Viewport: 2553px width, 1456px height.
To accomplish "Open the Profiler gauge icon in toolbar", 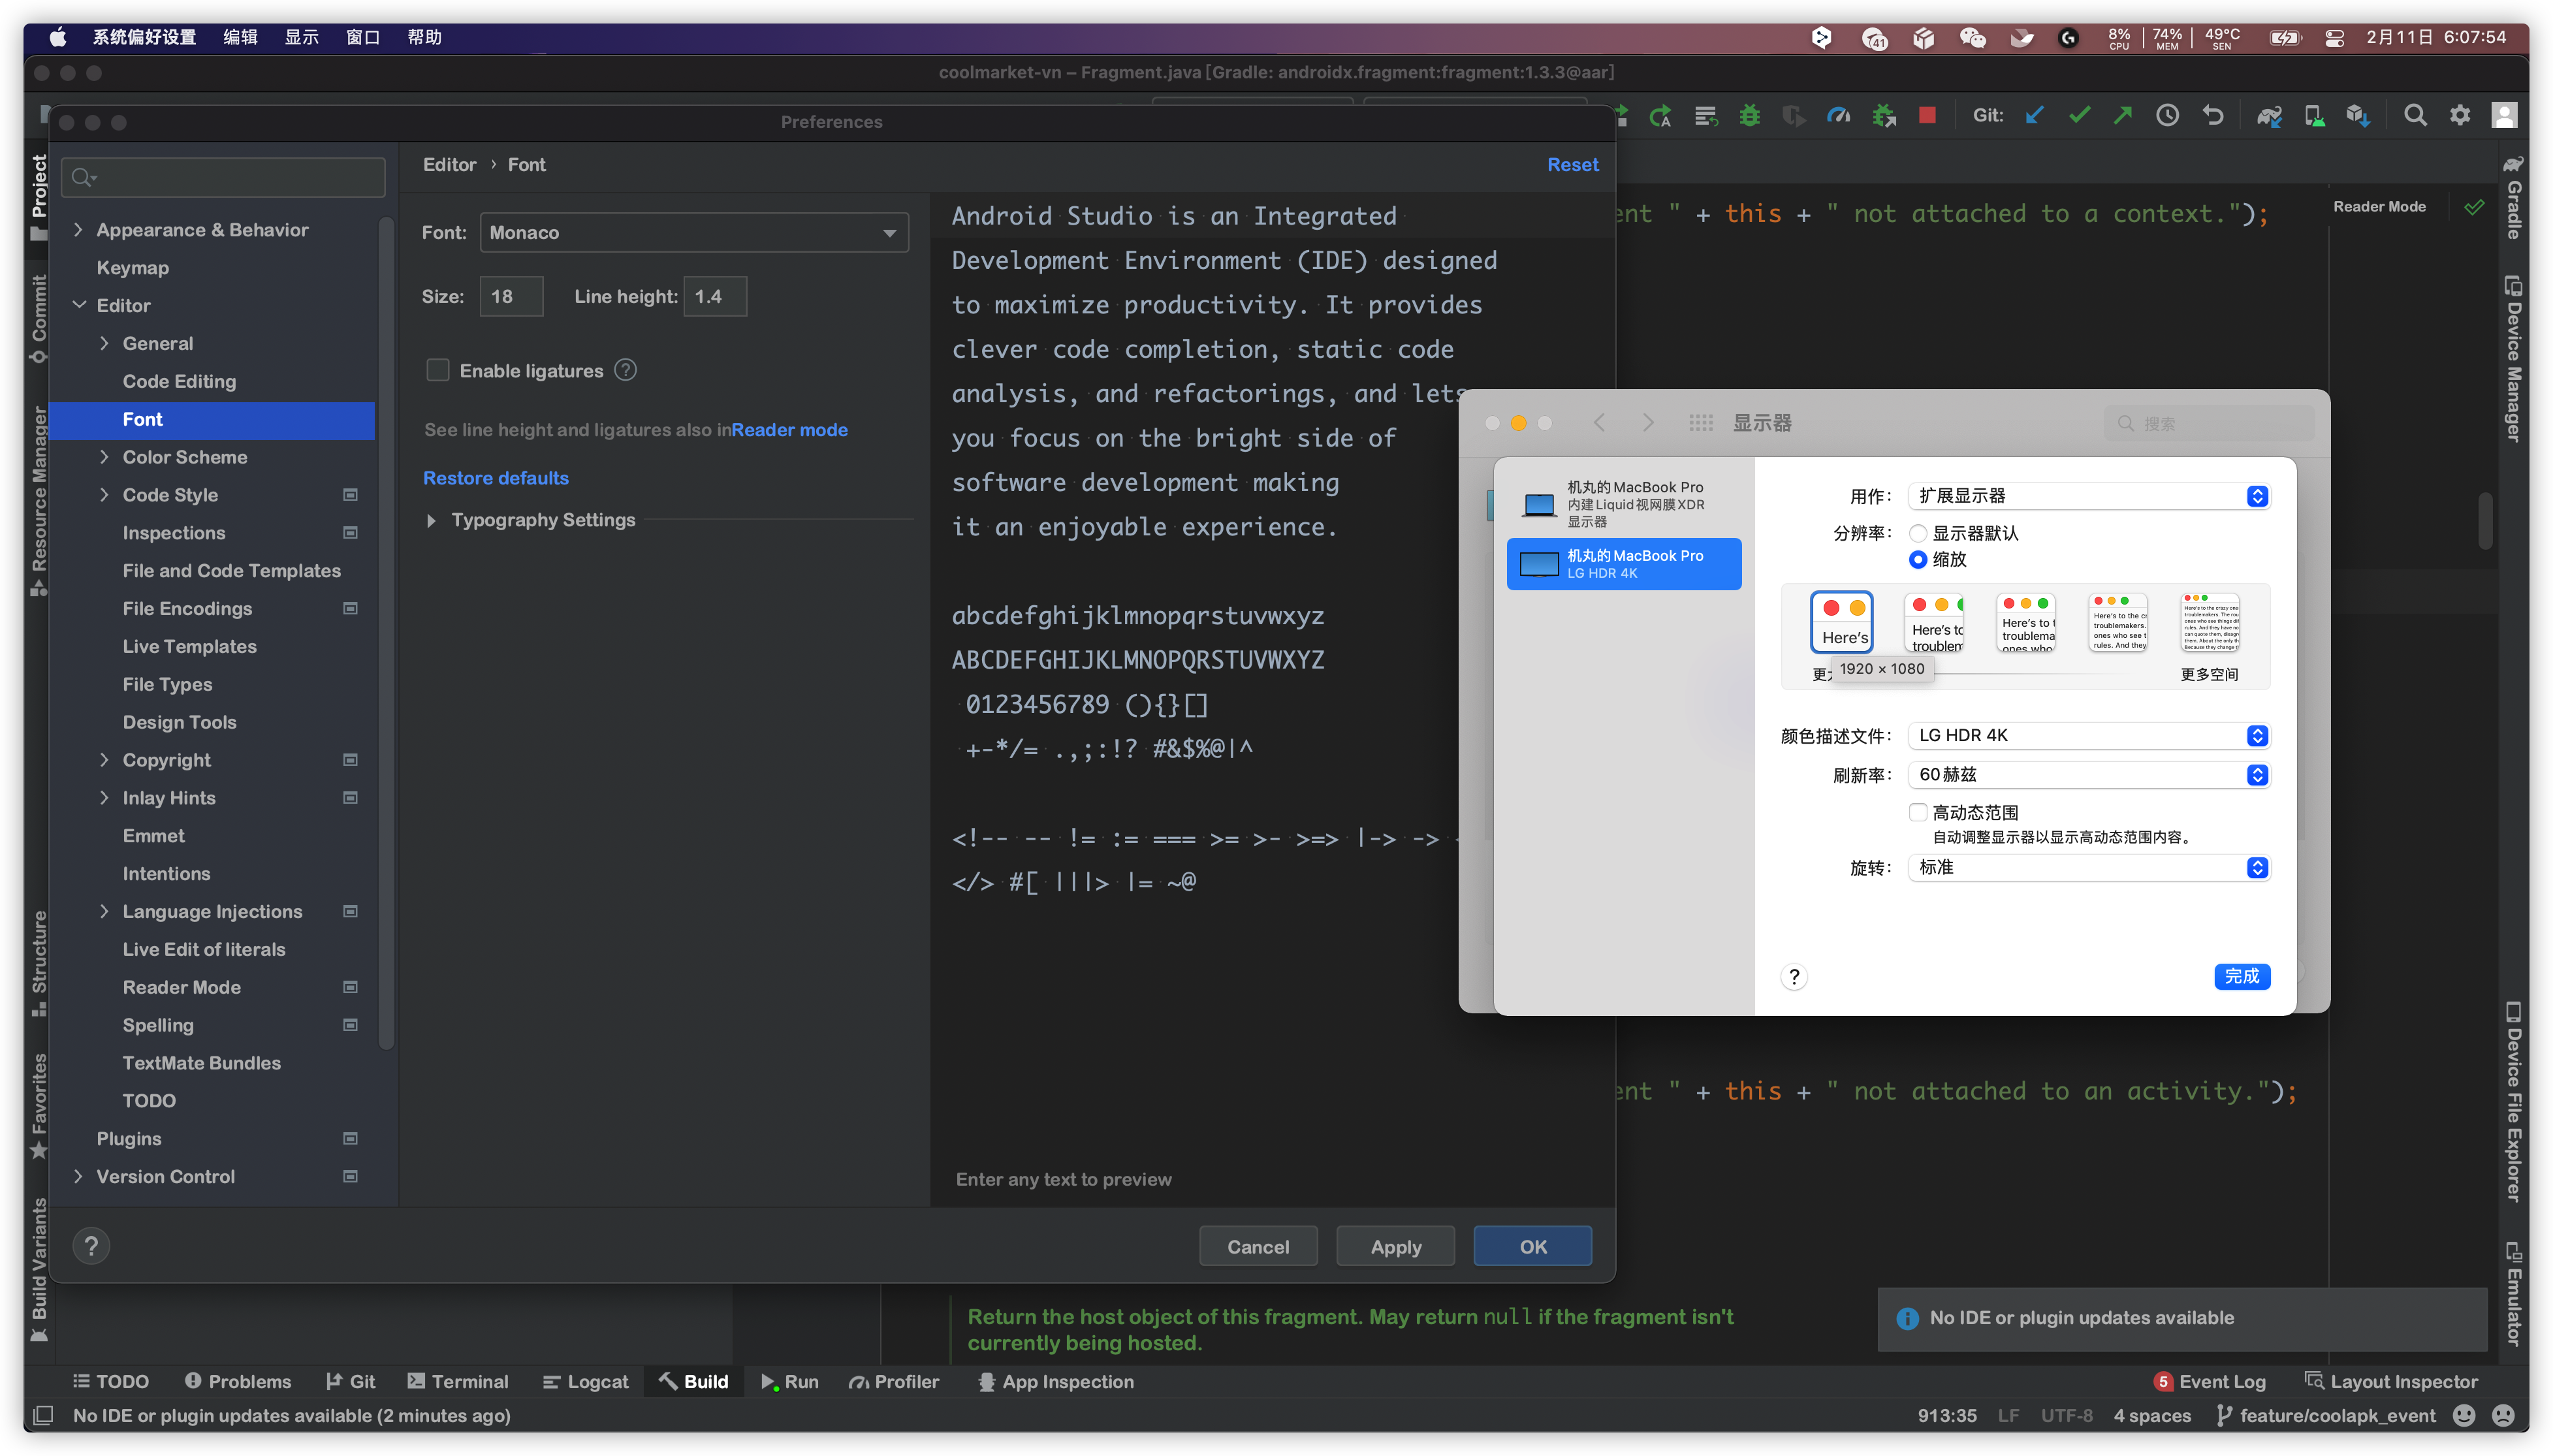I will [x=1838, y=116].
